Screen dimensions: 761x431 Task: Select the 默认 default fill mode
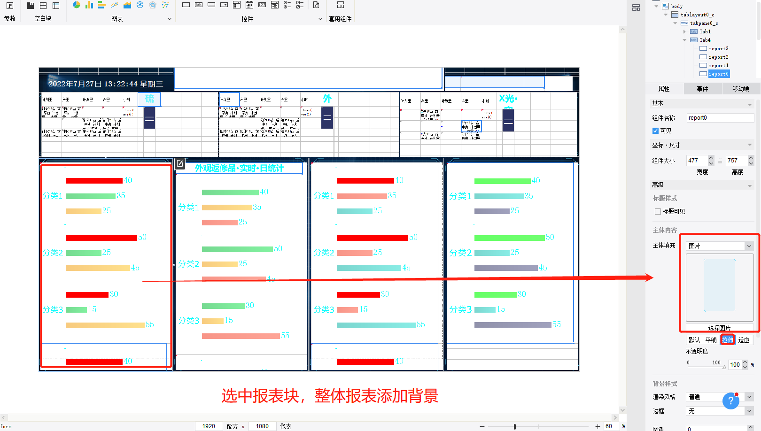694,340
